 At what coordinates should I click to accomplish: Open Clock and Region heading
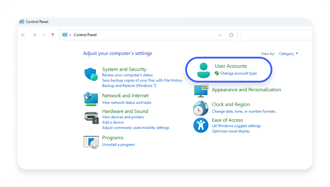pyautogui.click(x=231, y=104)
